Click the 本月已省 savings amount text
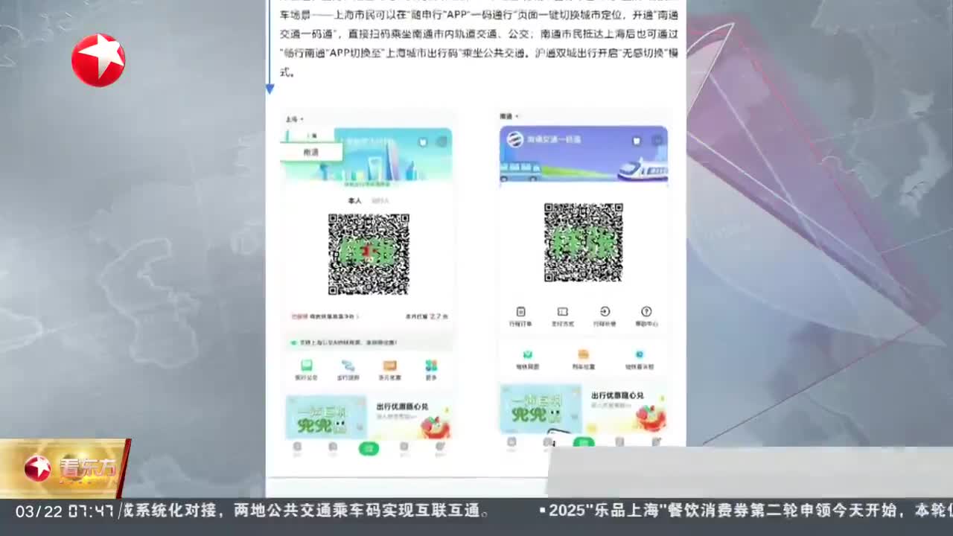953x536 pixels. [x=427, y=316]
